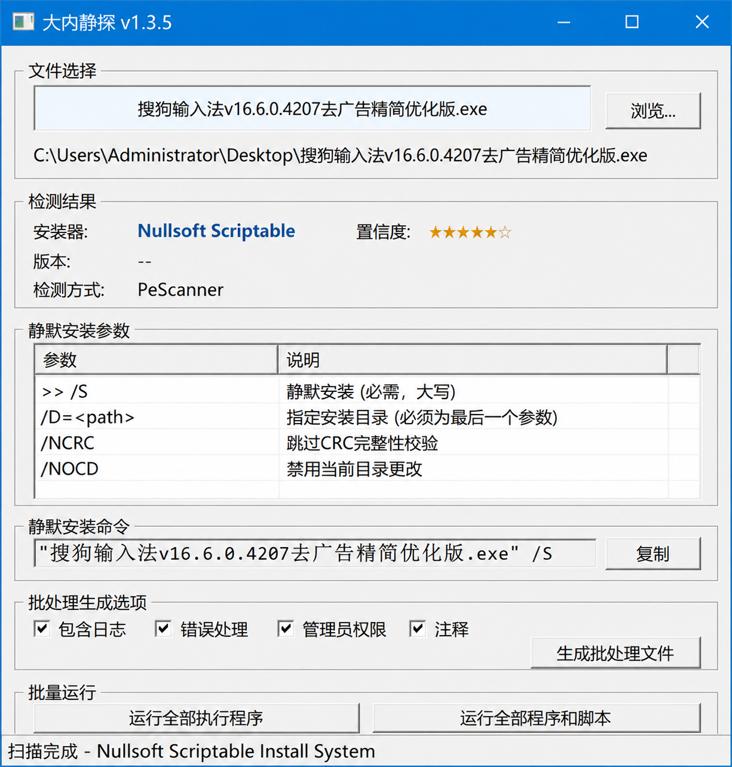The height and width of the screenshot is (767, 732).
Task: Click the PeScanner detection method value
Action: pyautogui.click(x=180, y=290)
